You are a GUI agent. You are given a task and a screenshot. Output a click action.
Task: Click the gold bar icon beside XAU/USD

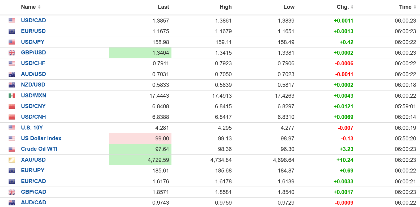(x=12, y=160)
